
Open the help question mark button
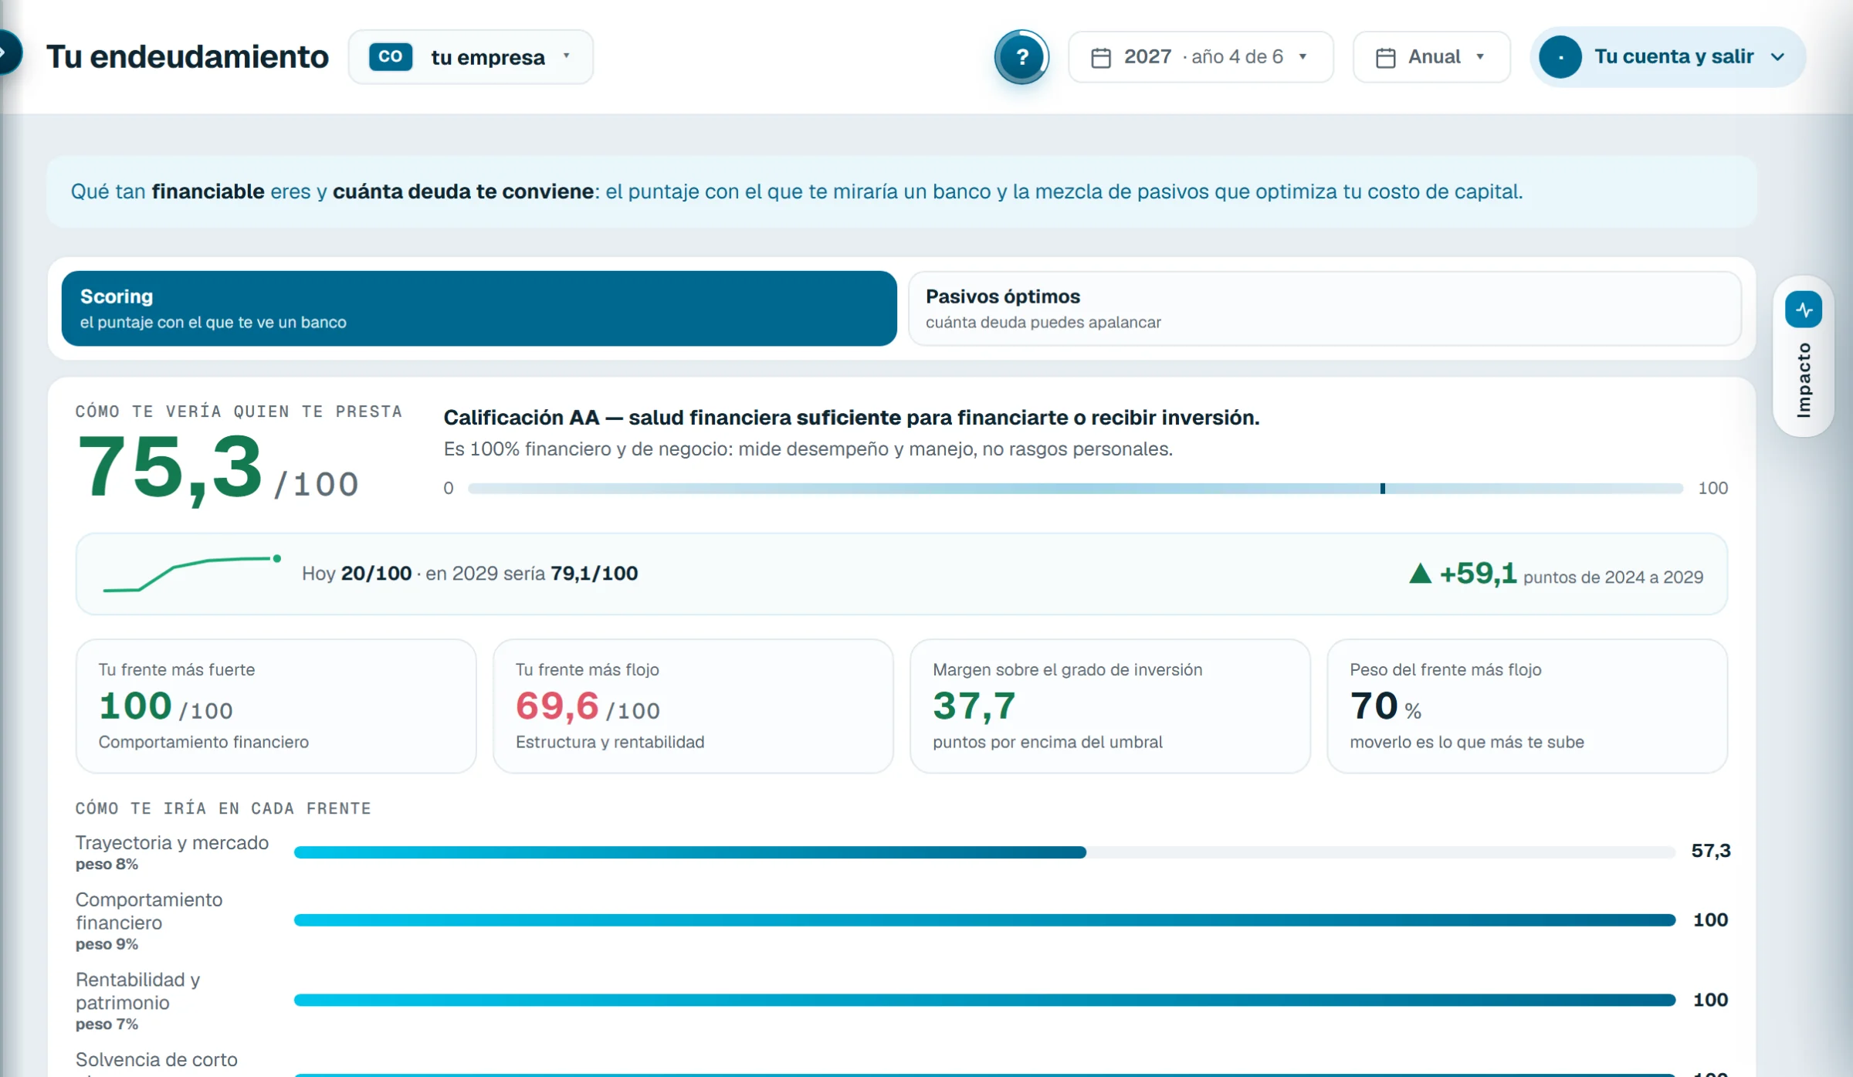point(1021,57)
